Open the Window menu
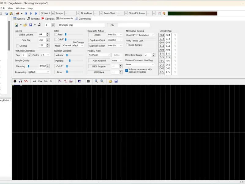The image size is (245, 184). pos(20,8)
